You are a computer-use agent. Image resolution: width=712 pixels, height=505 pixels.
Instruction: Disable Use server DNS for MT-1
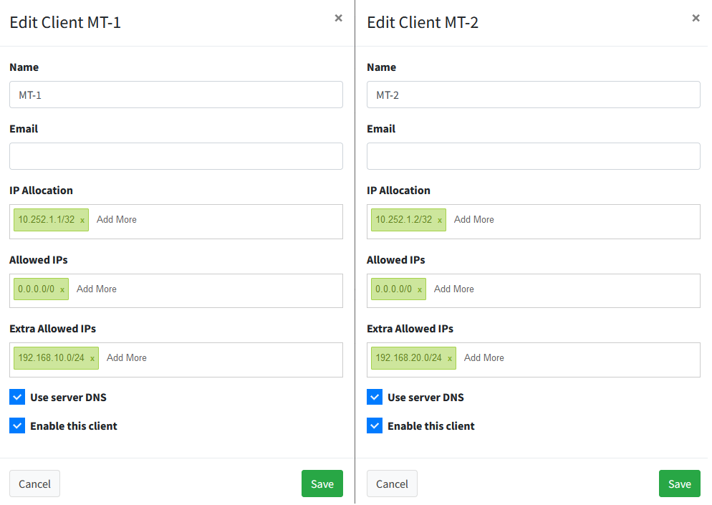(x=17, y=396)
